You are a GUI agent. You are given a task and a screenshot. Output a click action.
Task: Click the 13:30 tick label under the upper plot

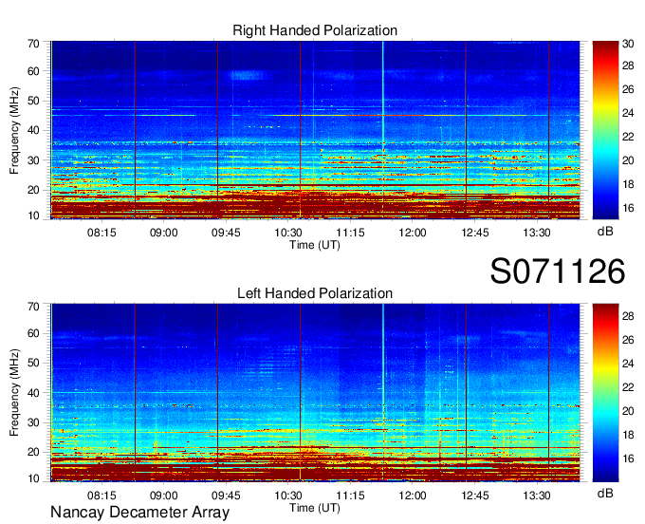[537, 233]
